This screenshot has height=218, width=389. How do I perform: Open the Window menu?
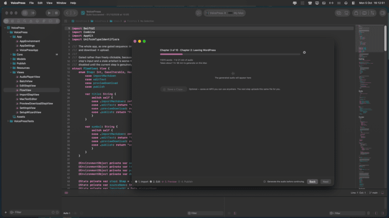click(x=61, y=3)
